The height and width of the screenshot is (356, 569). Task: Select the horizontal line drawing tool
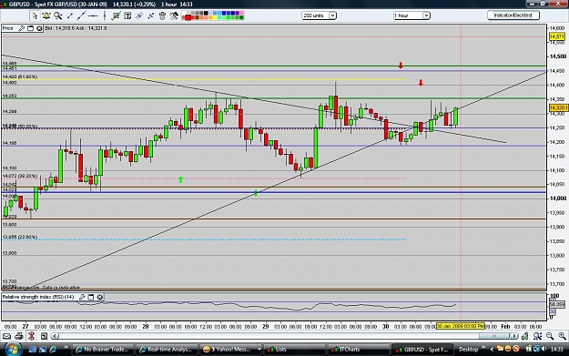[93, 15]
